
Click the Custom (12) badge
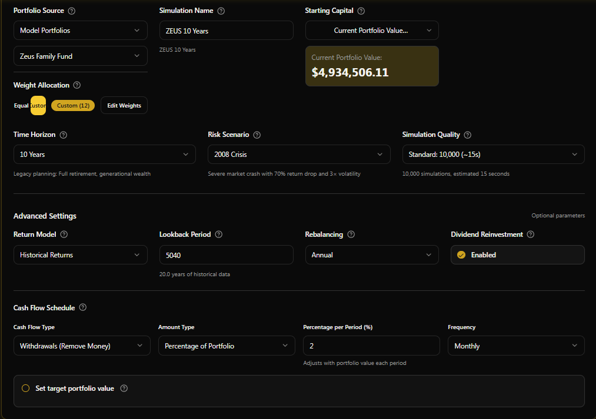click(x=73, y=106)
